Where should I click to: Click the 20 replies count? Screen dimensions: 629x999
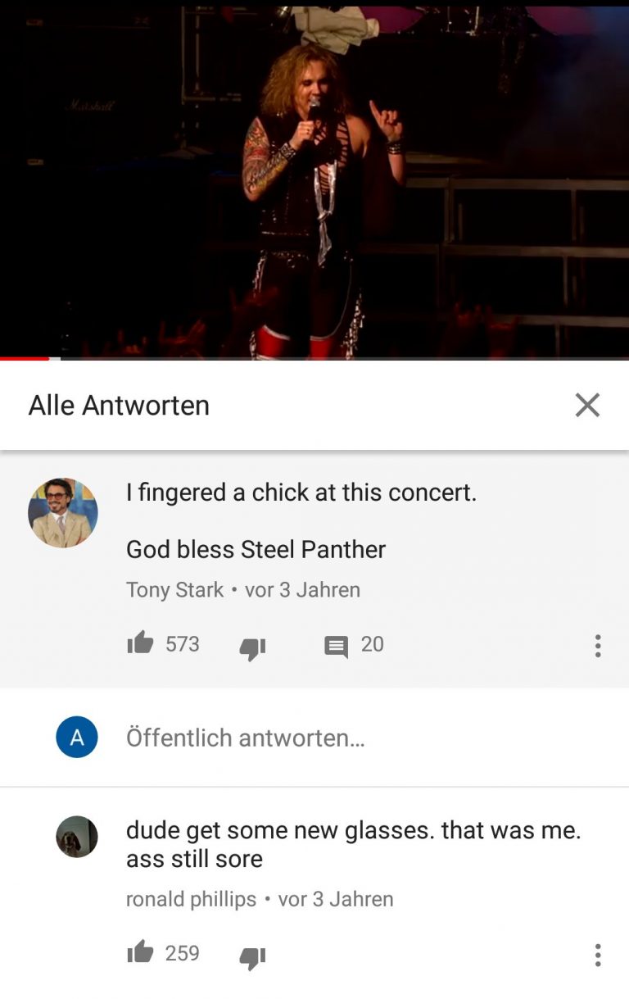click(372, 644)
